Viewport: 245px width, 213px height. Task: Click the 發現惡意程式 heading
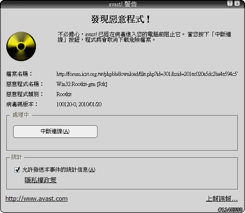point(121,19)
